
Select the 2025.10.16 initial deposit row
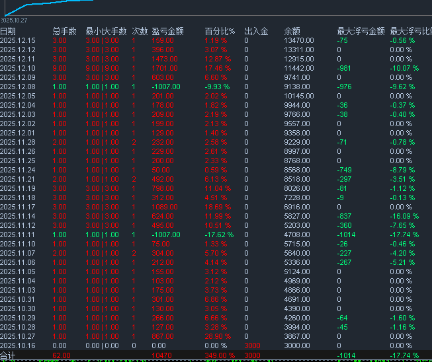(18, 345)
